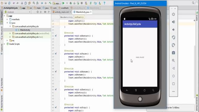Click the Stop square icon
Screen dimensions: 199x112
click(x=82, y=3)
